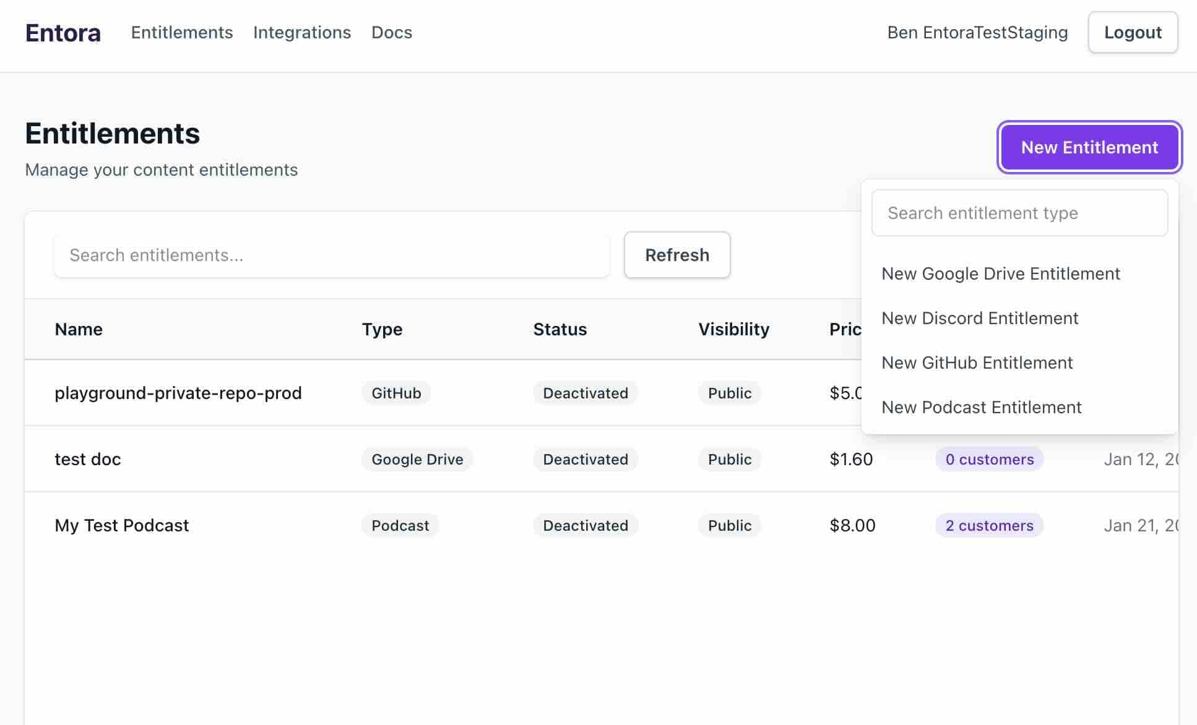Select New Podcast Entitlement
This screenshot has height=725, width=1197.
982,407
